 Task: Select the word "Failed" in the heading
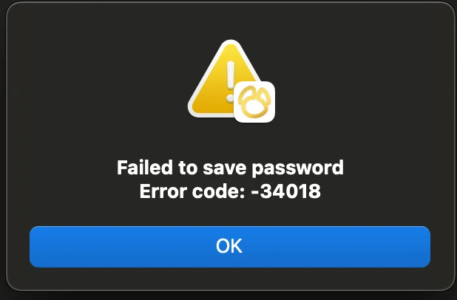145,167
